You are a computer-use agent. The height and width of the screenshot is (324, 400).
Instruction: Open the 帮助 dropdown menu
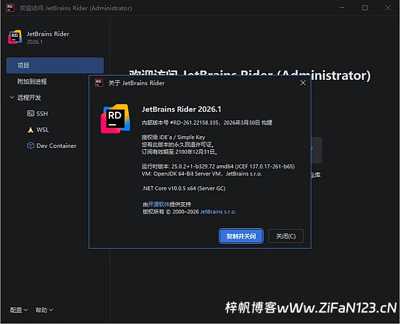click(x=44, y=310)
